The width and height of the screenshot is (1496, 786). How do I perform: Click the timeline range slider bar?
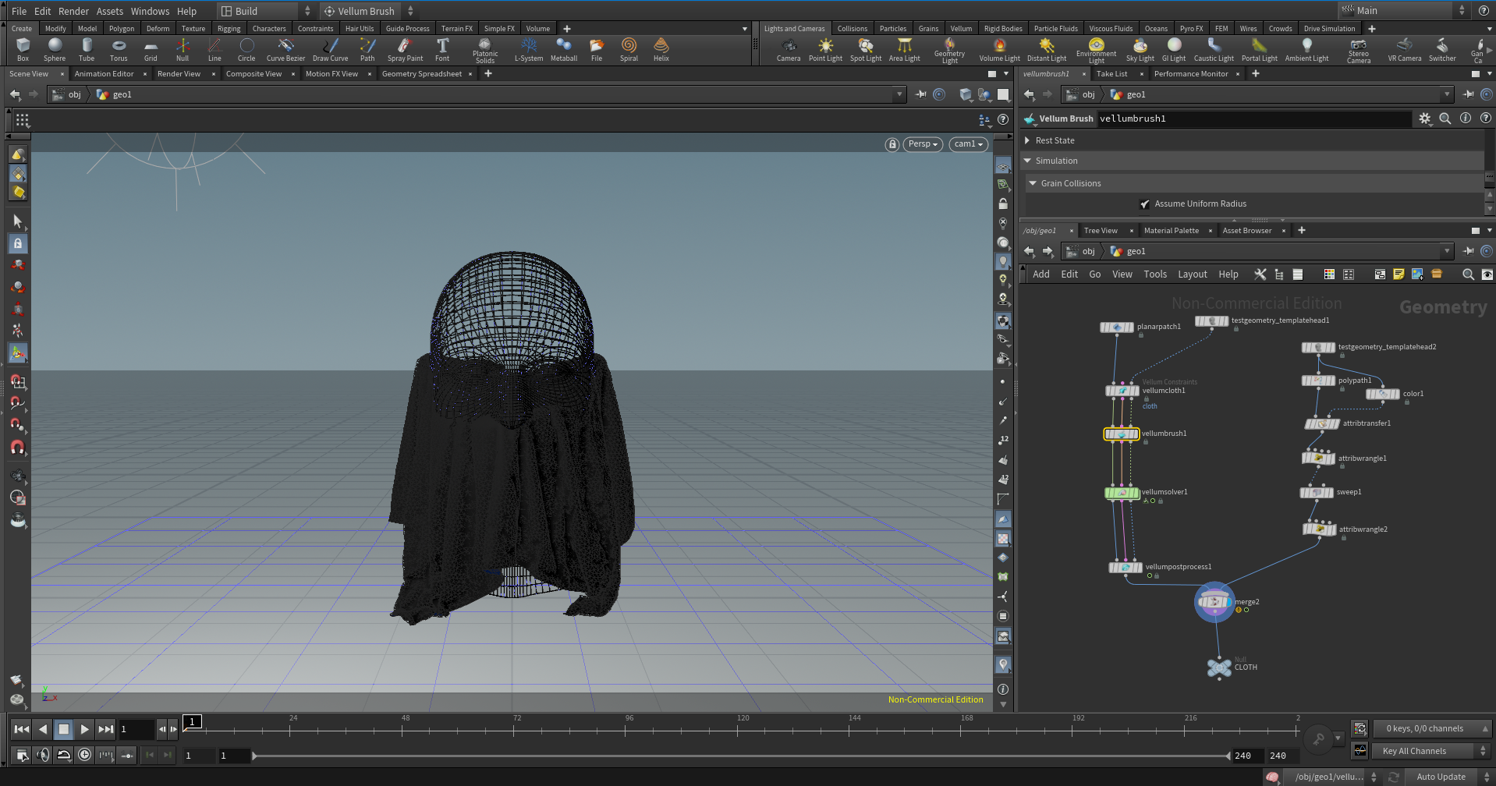(x=741, y=756)
